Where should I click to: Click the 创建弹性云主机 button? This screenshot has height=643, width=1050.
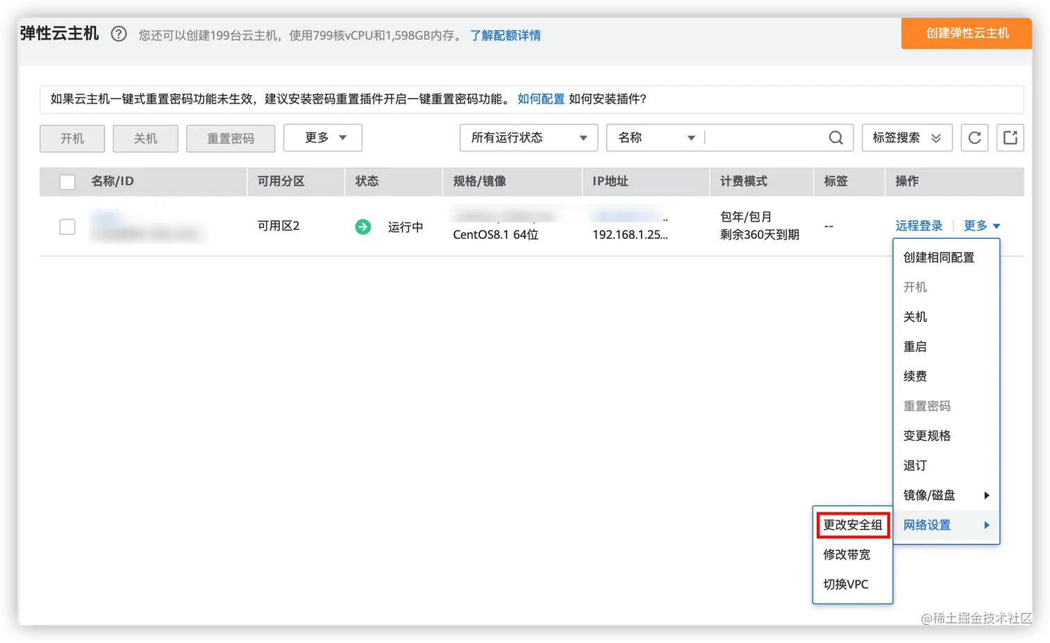click(967, 33)
